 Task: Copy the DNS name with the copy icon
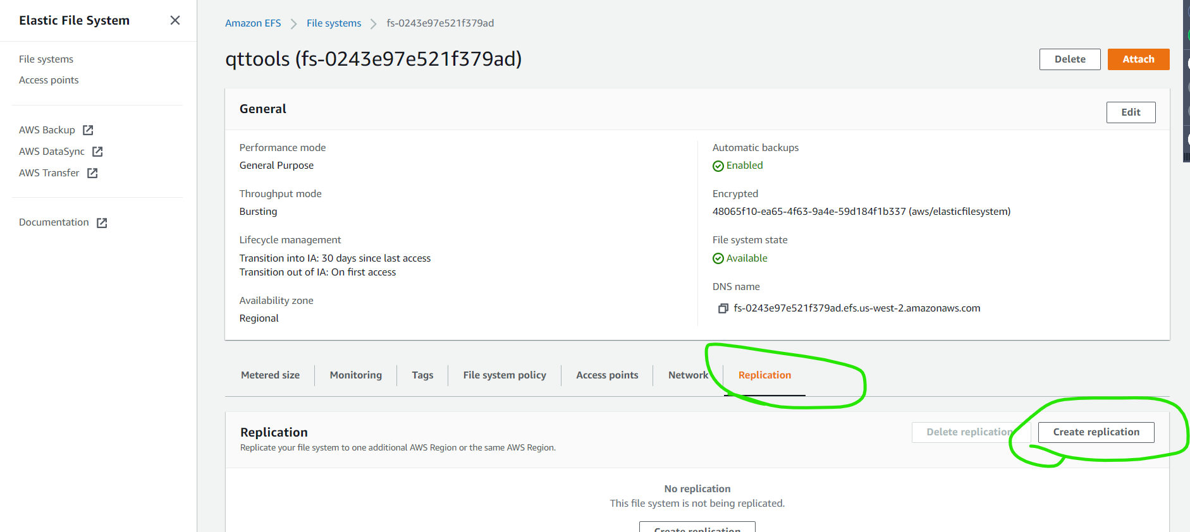tap(723, 308)
